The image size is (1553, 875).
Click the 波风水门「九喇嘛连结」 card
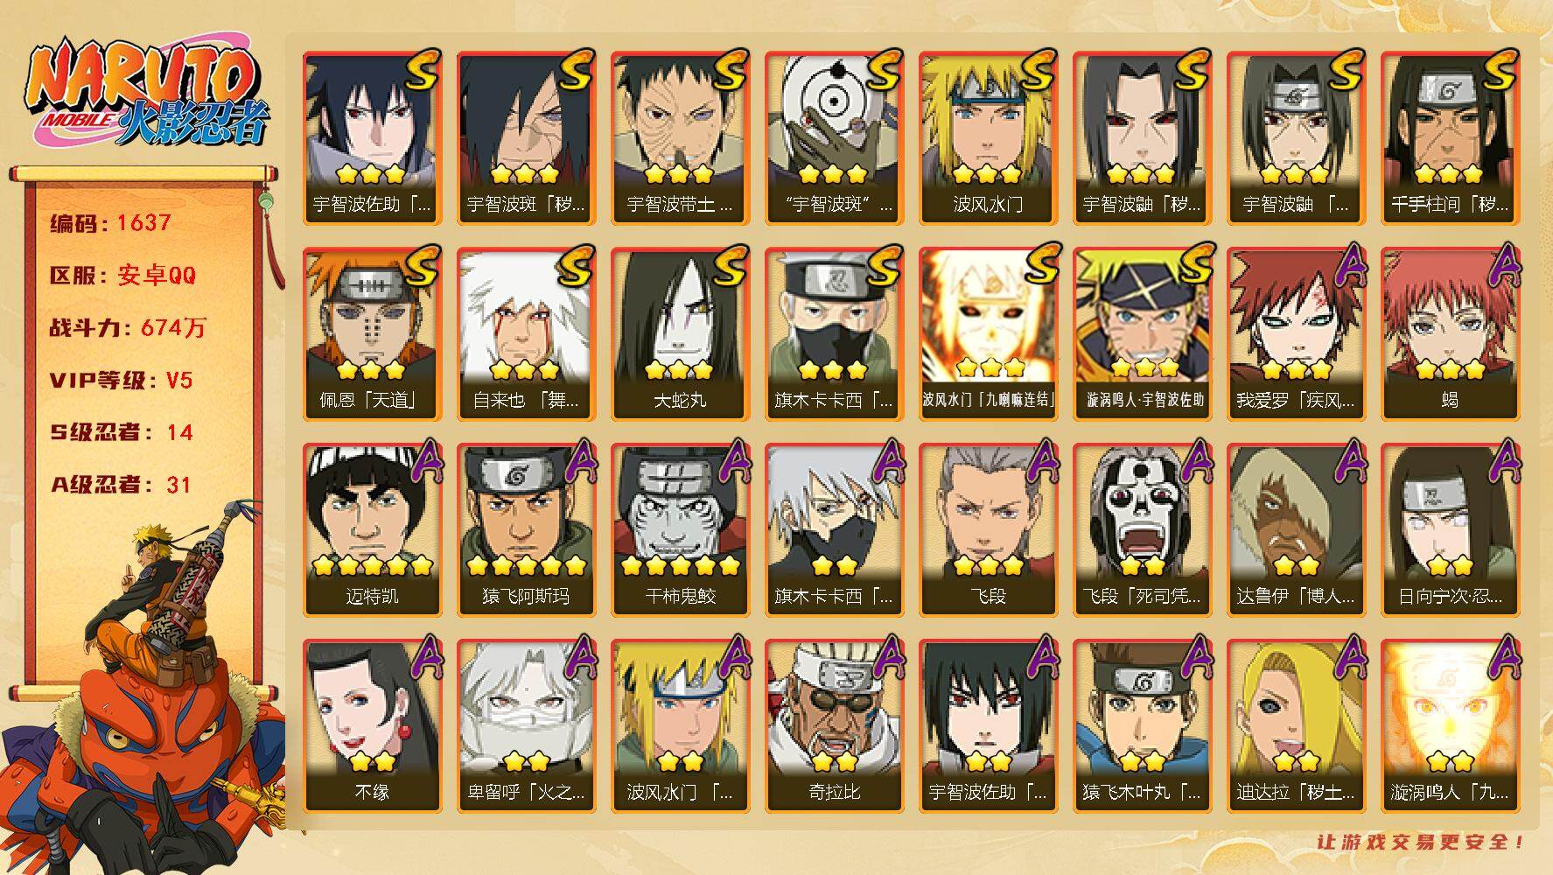point(988,333)
